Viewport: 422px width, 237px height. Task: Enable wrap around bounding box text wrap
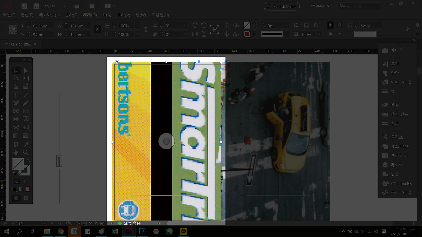(x=340, y=25)
